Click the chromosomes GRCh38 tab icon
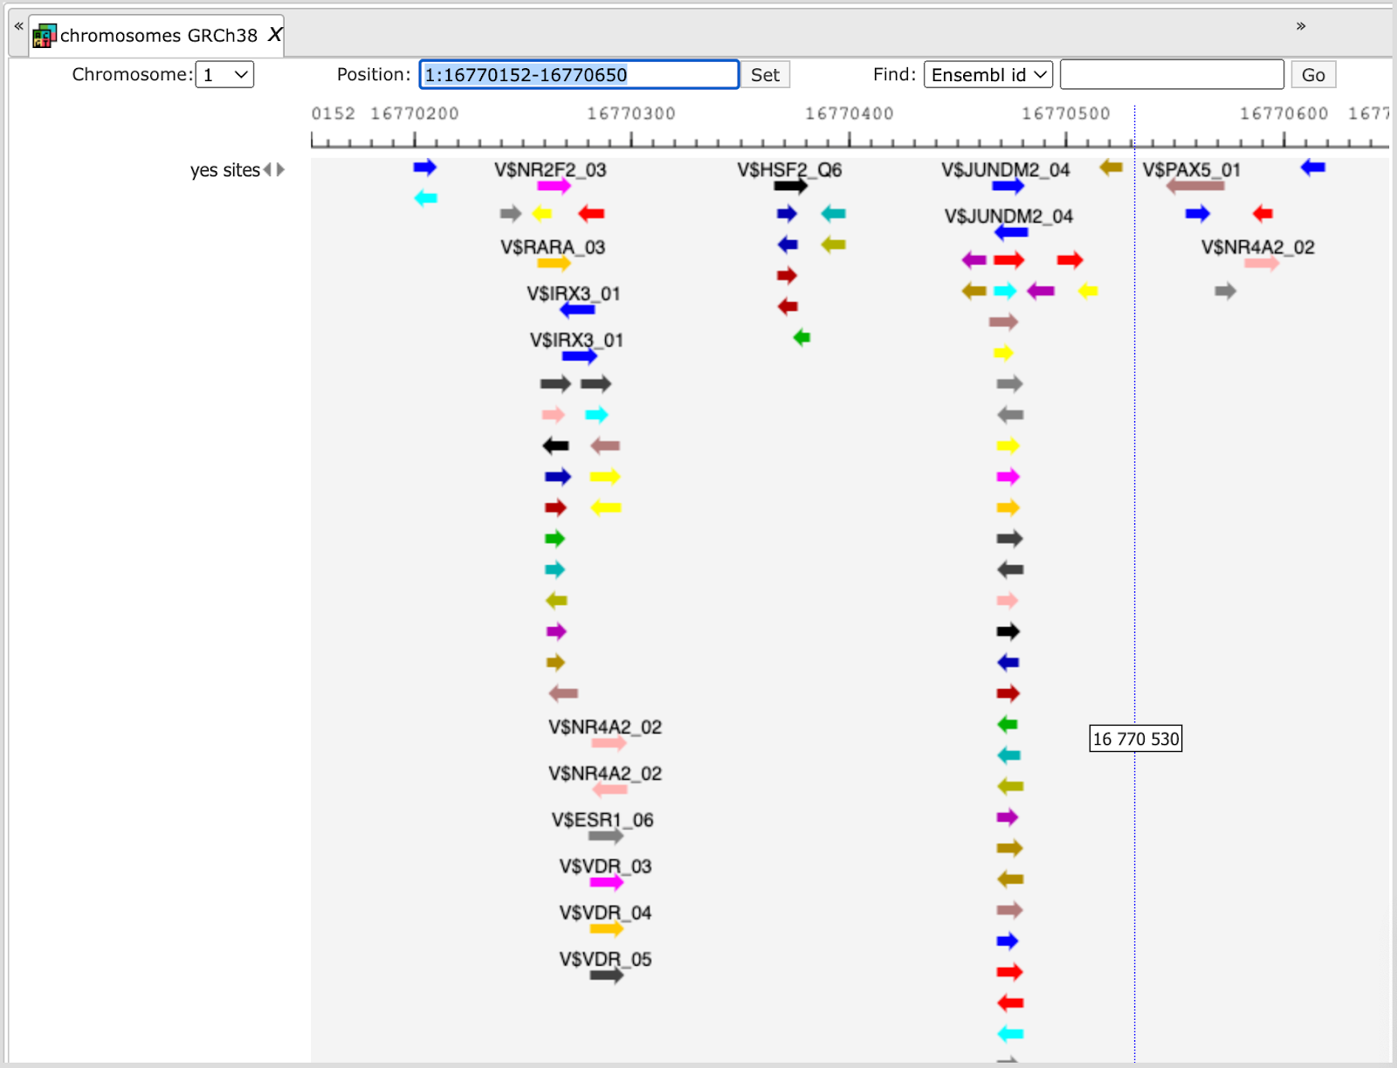The height and width of the screenshot is (1068, 1397). [x=45, y=36]
